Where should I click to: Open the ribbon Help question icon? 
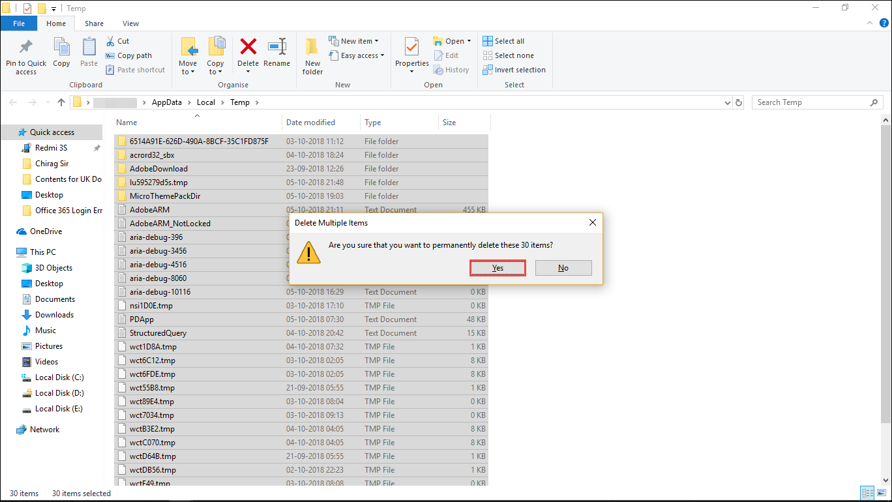[x=884, y=23]
